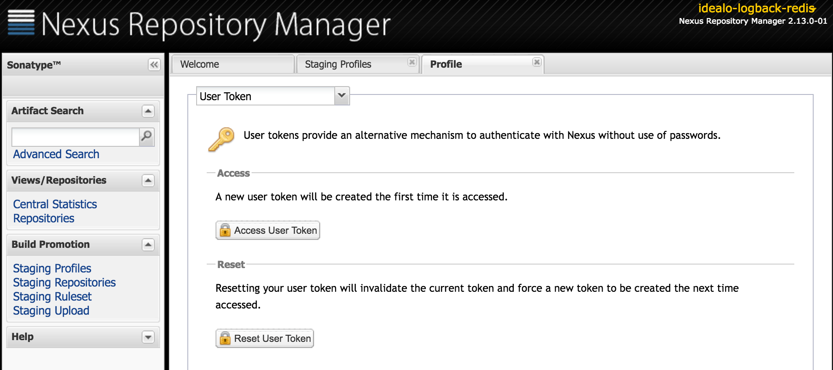Click the Reset section heading
This screenshot has width=833, height=370.
coord(231,265)
